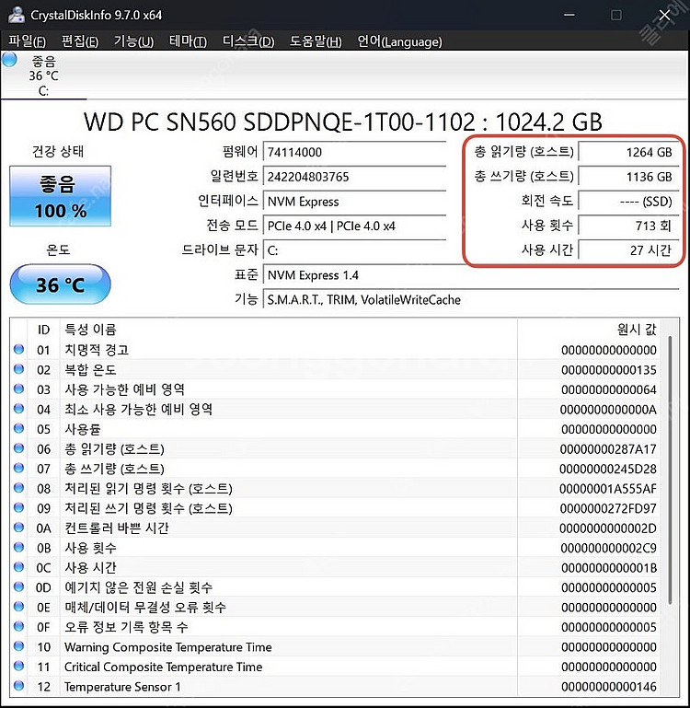The height and width of the screenshot is (708, 690).
Task: Open the 테마(T) menu
Action: pyautogui.click(x=188, y=41)
